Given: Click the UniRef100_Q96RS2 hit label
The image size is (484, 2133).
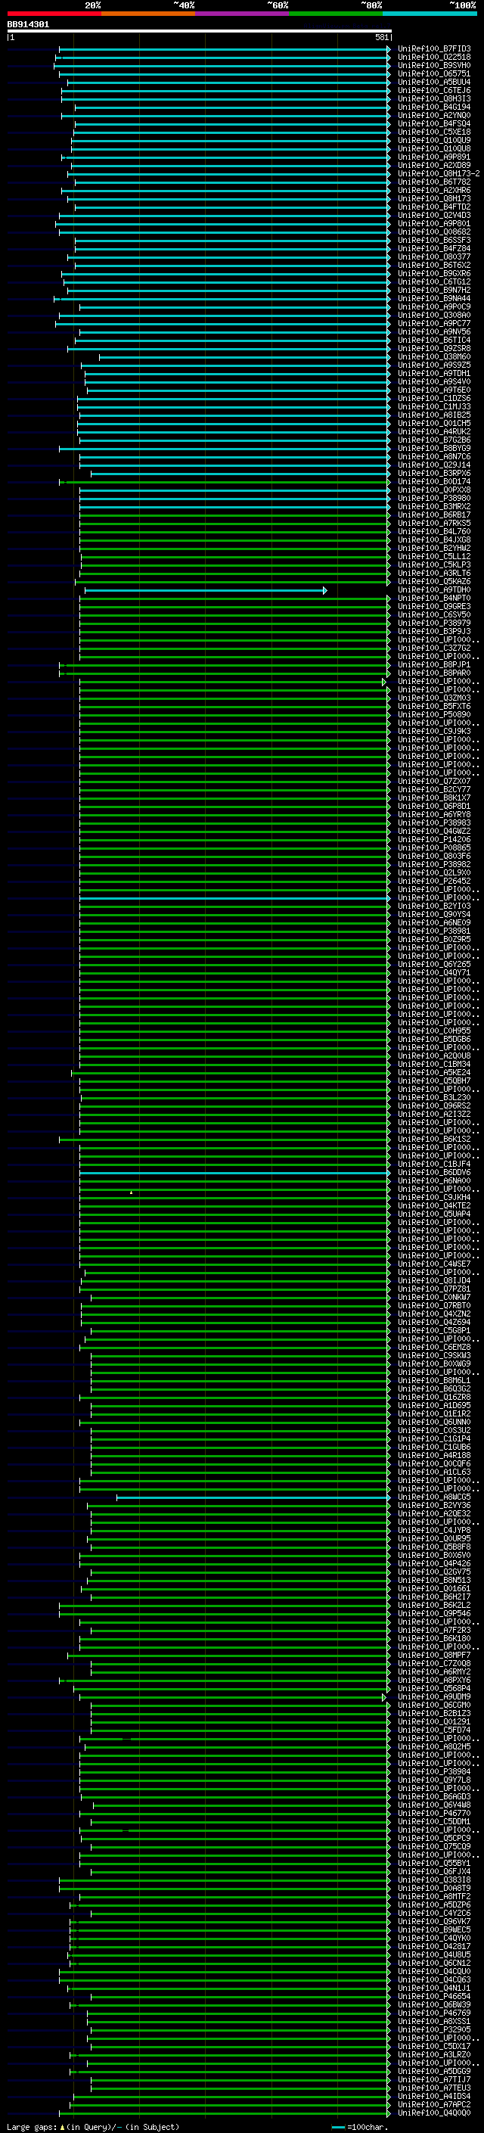Looking at the screenshot, I should (433, 1106).
